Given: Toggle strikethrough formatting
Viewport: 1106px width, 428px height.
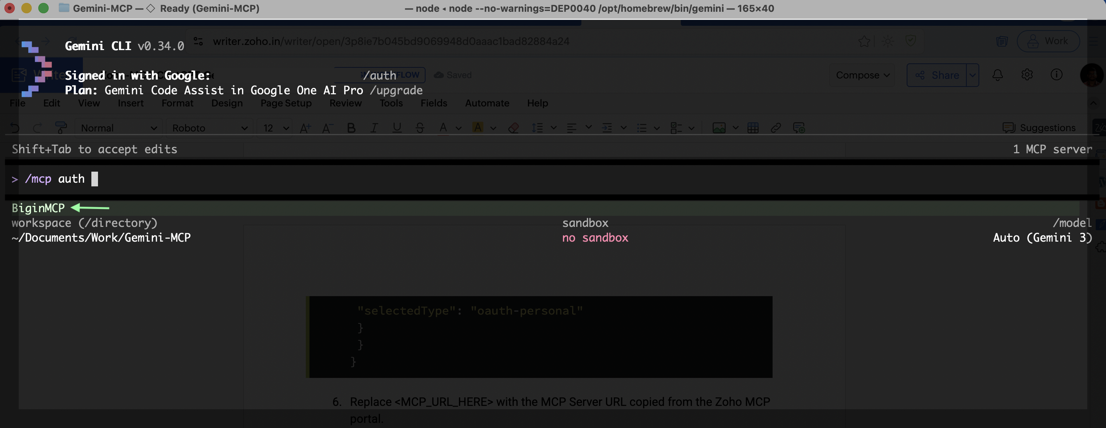Looking at the screenshot, I should pos(420,127).
